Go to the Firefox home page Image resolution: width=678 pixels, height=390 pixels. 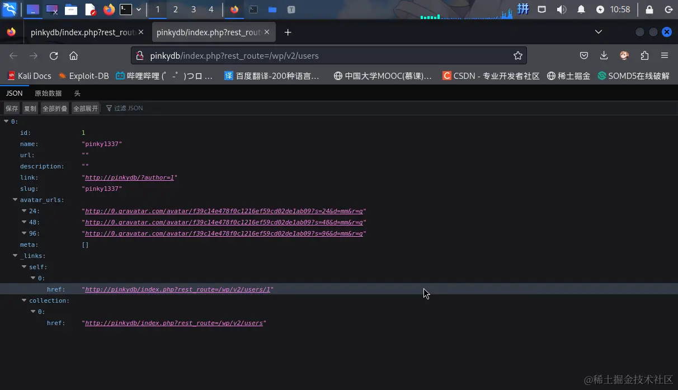click(73, 55)
